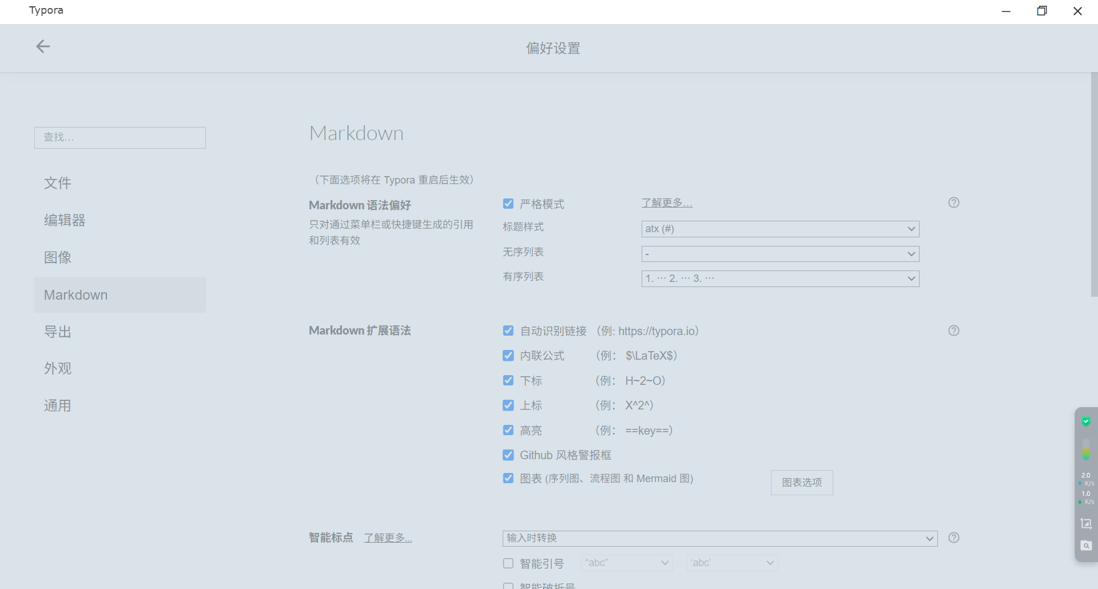Click the example text $\LaTeX$

pos(650,356)
